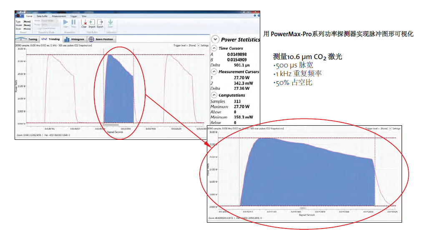The width and height of the screenshot is (425, 231).
Task: Click upper dashed measurement cursor in main chart
Action: [115, 55]
